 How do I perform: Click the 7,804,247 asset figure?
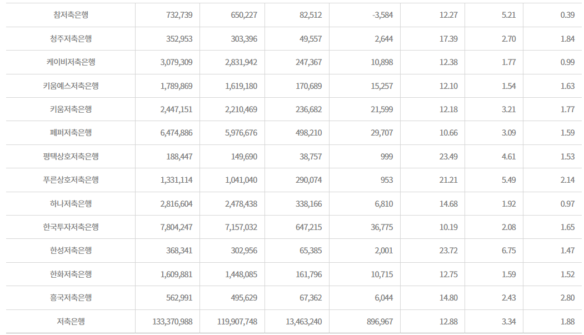[177, 227]
